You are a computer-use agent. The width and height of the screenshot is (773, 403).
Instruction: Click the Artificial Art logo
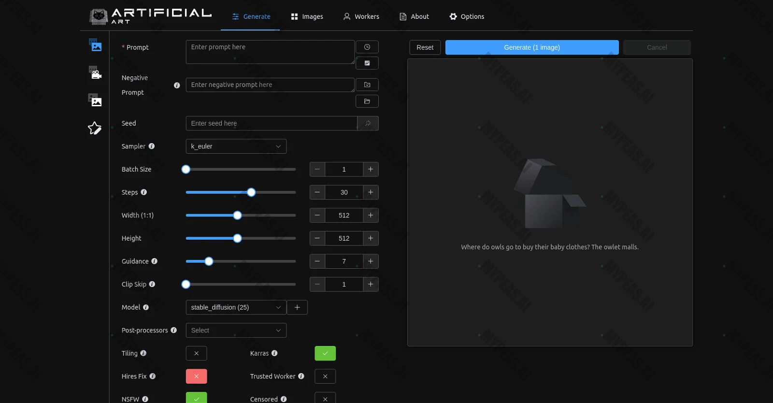[151, 16]
